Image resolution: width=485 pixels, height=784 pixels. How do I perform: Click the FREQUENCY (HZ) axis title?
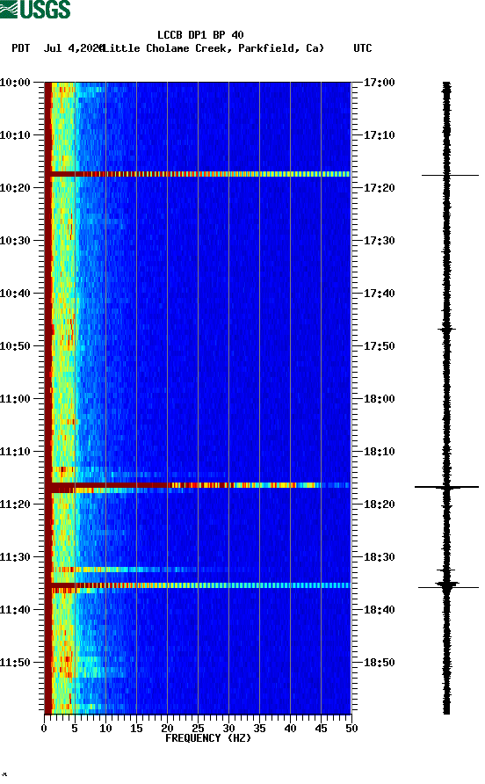(208, 738)
